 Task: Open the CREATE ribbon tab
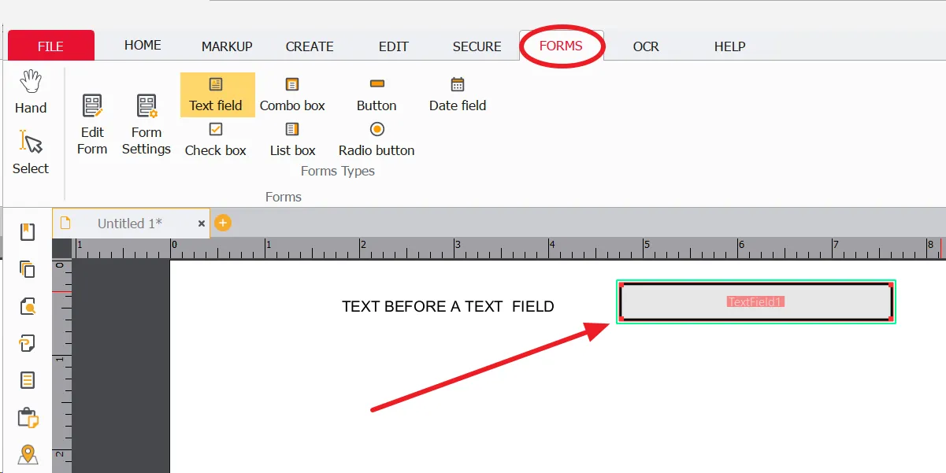pos(310,46)
